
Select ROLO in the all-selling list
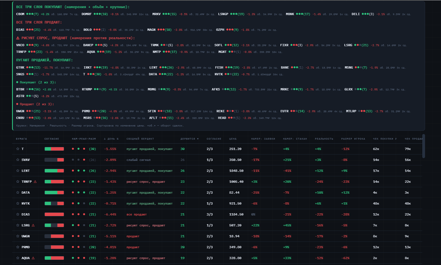click(88, 30)
